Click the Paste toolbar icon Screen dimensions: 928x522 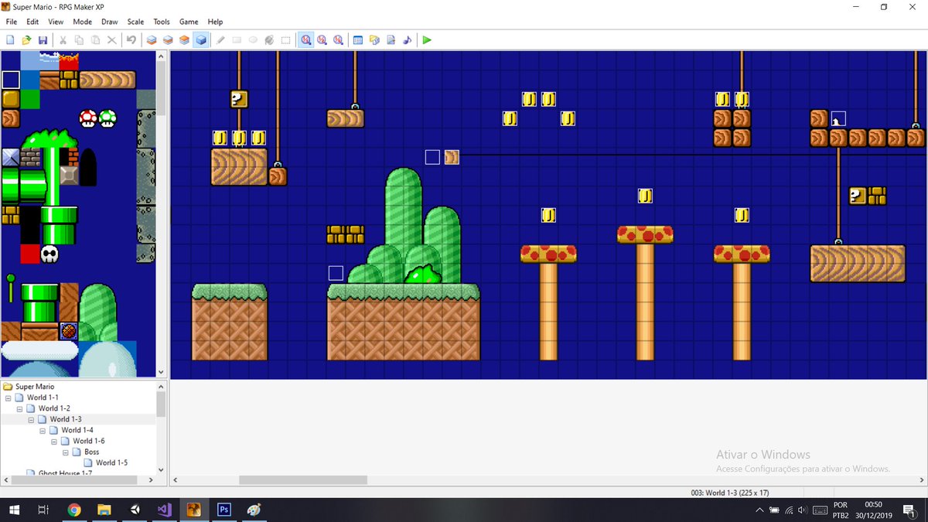coord(95,39)
